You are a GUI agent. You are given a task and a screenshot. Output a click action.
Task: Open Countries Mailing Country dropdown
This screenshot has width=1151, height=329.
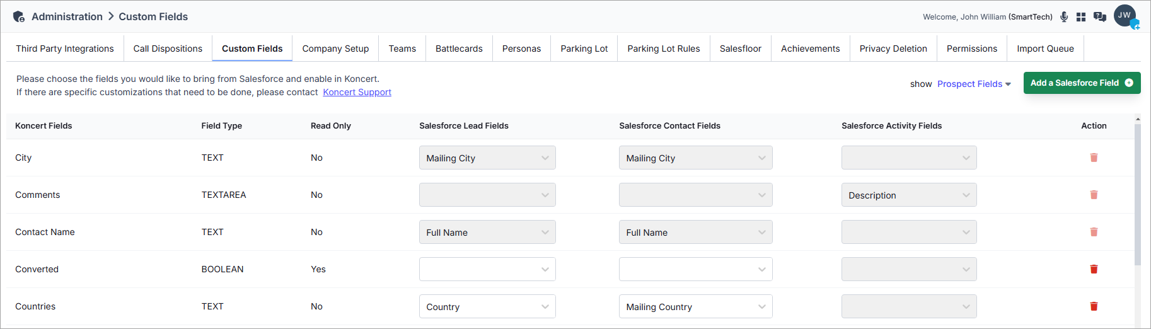tap(695, 306)
